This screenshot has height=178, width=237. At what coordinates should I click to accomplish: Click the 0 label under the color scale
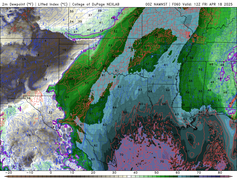tap(51, 173)
